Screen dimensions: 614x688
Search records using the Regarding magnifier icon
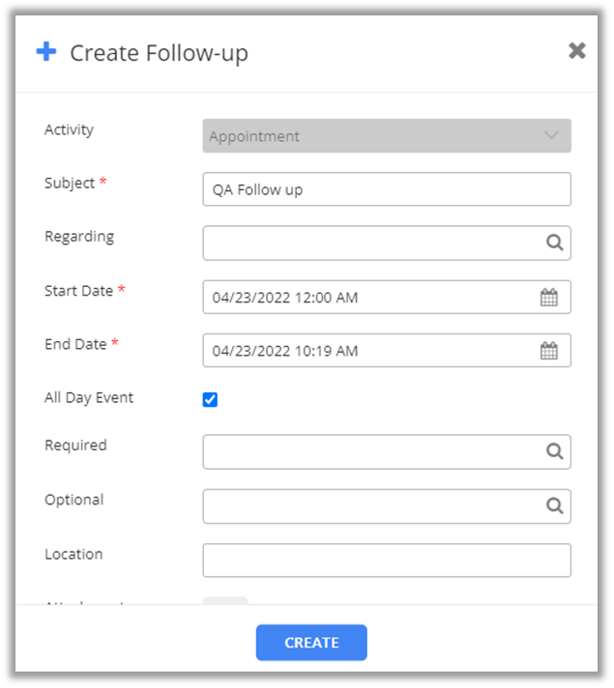click(x=554, y=244)
